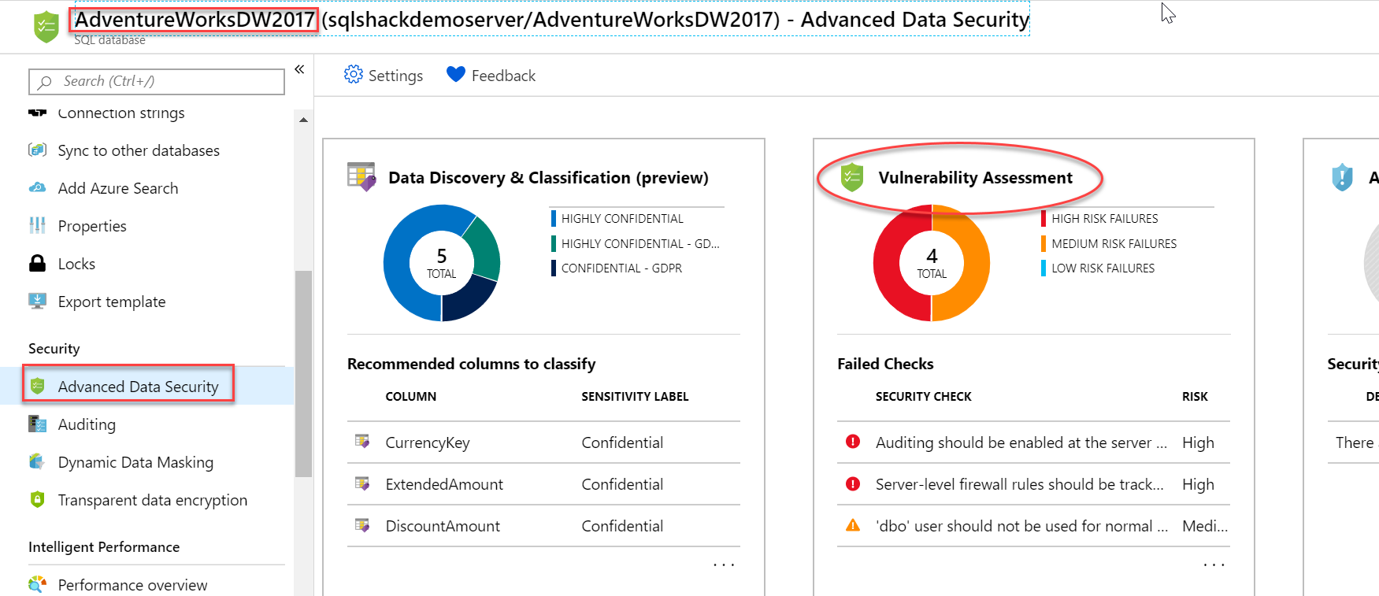Click the Dynamic Data Masking icon

[x=37, y=462]
